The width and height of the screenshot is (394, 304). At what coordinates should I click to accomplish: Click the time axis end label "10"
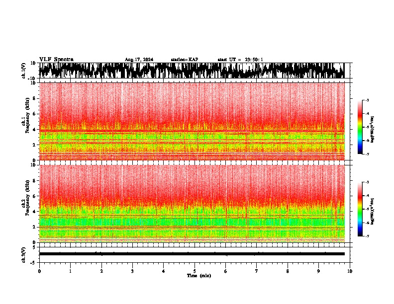coord(350,271)
